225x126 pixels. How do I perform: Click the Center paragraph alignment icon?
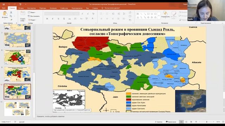107,19
